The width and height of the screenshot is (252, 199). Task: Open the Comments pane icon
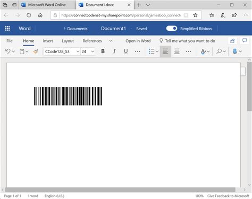pyautogui.click(x=245, y=40)
